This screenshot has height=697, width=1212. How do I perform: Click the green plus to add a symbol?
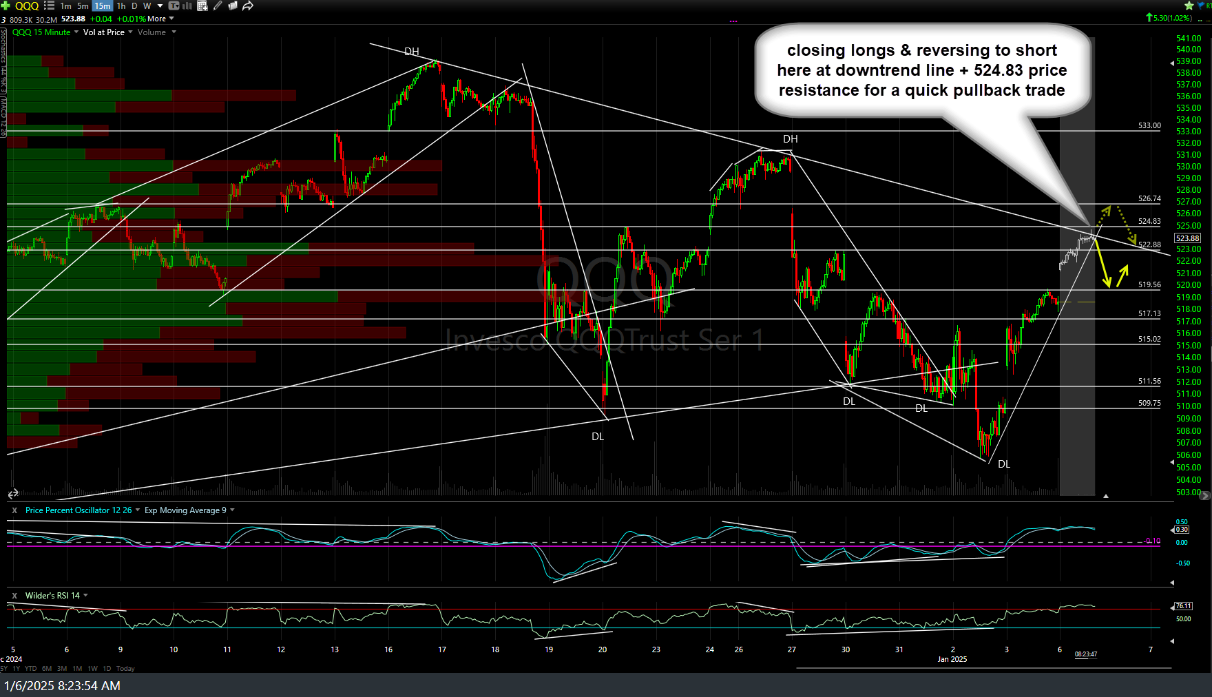(5, 6)
